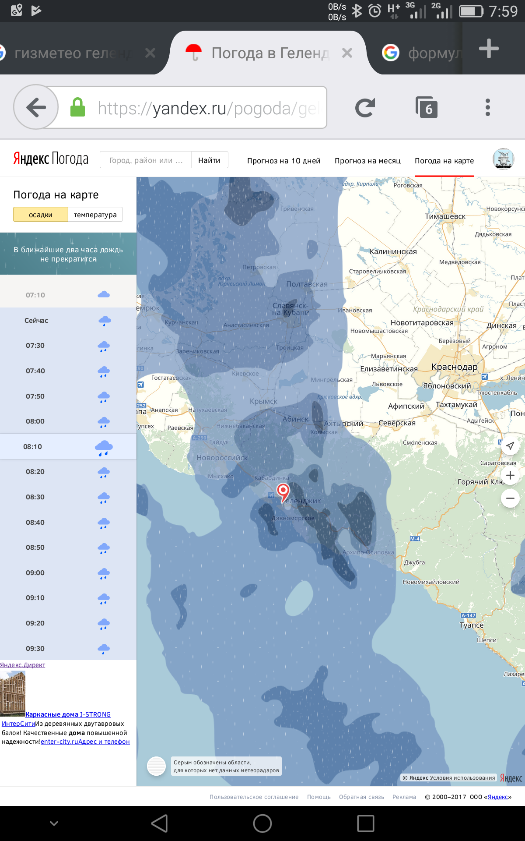Select the 09:20 forecast time
Image resolution: width=525 pixels, height=841 pixels.
pos(68,623)
